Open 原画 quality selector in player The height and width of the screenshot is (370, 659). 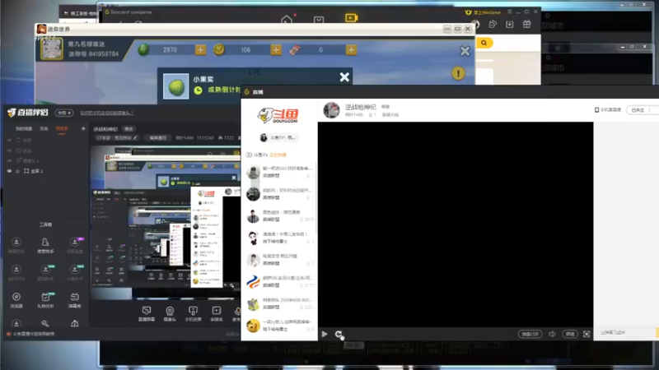[570, 334]
